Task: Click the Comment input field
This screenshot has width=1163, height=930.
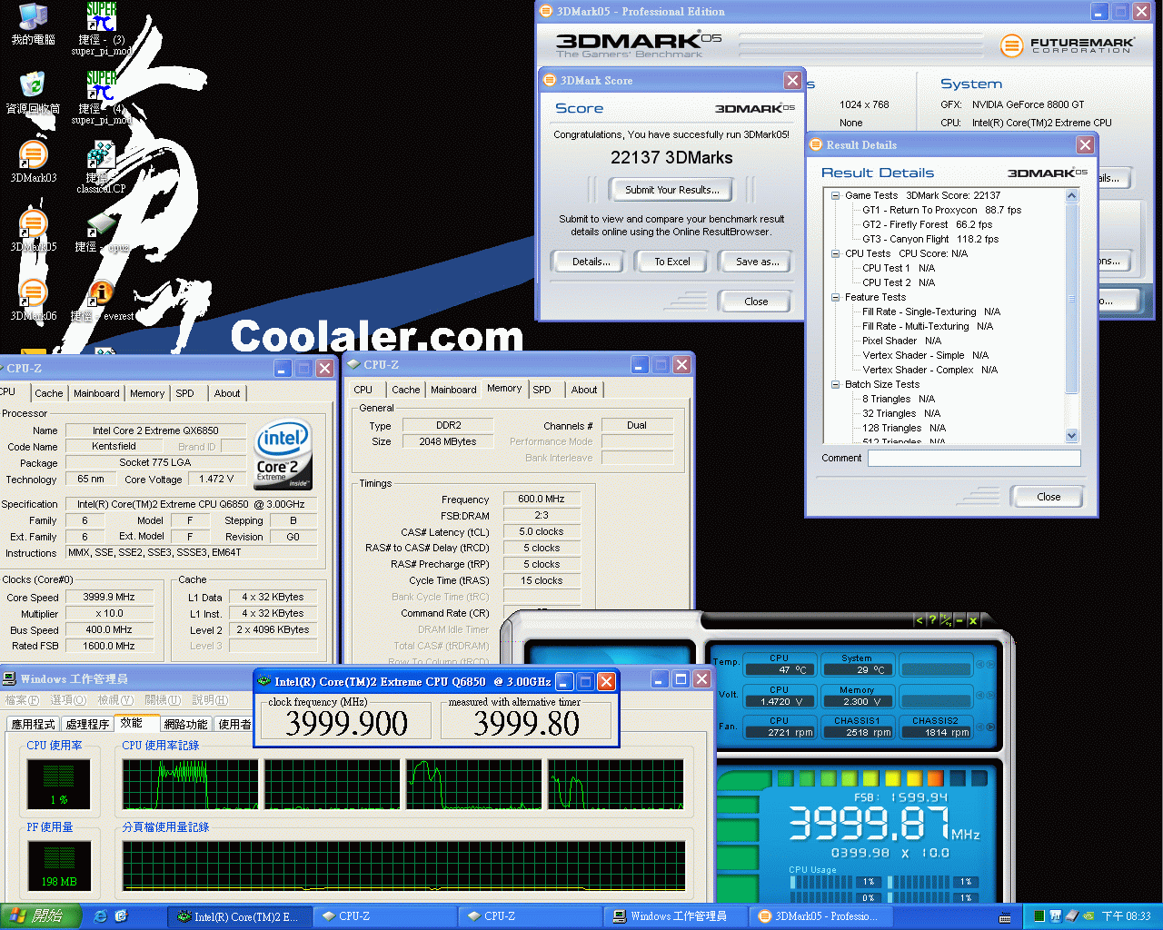Action: [974, 459]
